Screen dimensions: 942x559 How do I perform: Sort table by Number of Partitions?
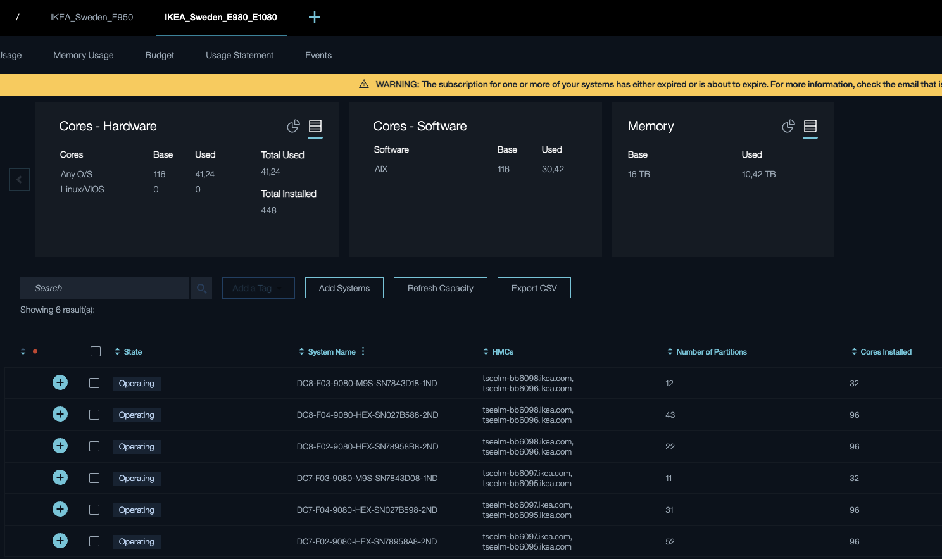pyautogui.click(x=710, y=351)
